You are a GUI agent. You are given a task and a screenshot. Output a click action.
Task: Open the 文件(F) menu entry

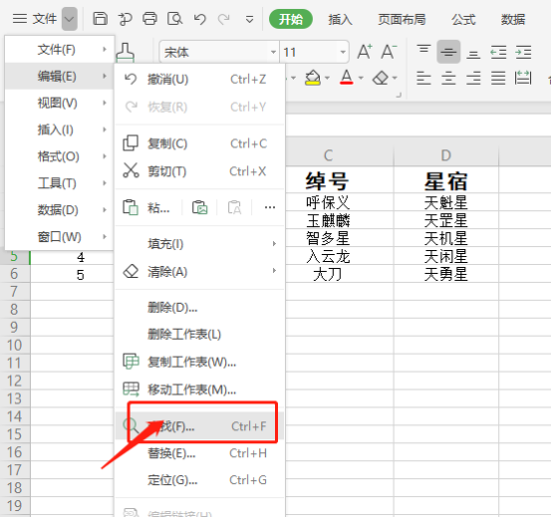pos(59,49)
